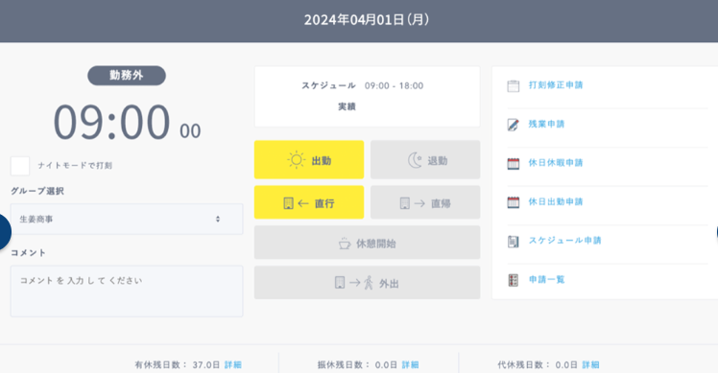Click the 休憩開始 button
Image resolution: width=718 pixels, height=373 pixels.
click(x=368, y=243)
